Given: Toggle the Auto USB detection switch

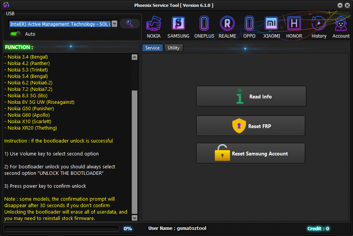Looking at the screenshot, I should tap(15, 34).
